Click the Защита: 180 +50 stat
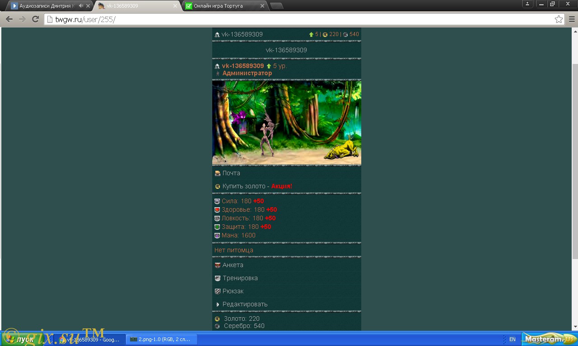 (x=247, y=227)
